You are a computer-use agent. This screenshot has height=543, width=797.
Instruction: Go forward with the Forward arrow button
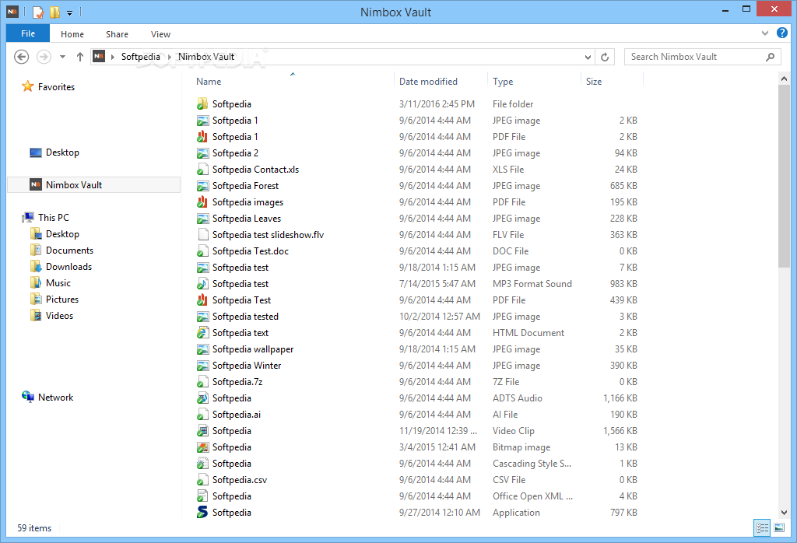pyautogui.click(x=44, y=57)
